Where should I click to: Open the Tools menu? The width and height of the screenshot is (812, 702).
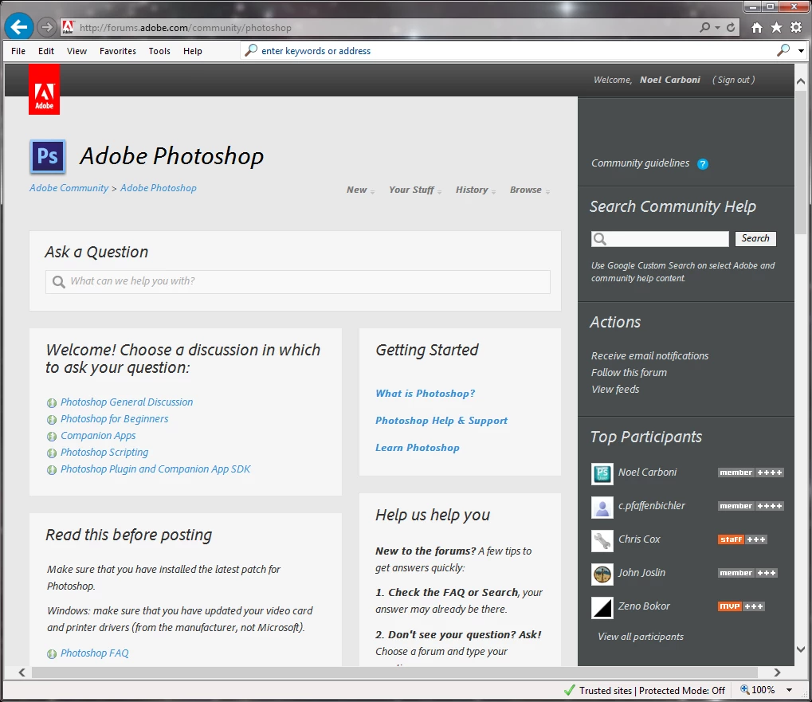(x=159, y=51)
